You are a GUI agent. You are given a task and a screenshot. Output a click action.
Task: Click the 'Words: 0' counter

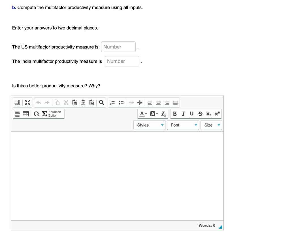click(x=207, y=226)
